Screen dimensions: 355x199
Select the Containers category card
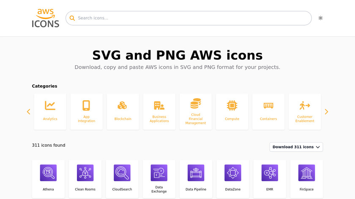point(268,112)
